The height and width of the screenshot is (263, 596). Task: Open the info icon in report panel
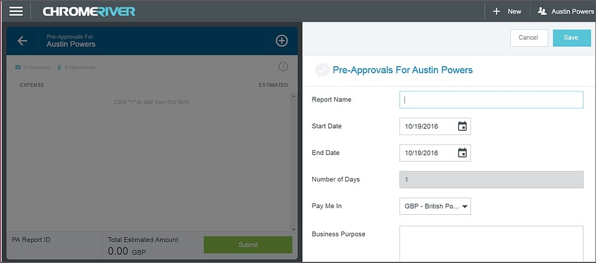(283, 67)
